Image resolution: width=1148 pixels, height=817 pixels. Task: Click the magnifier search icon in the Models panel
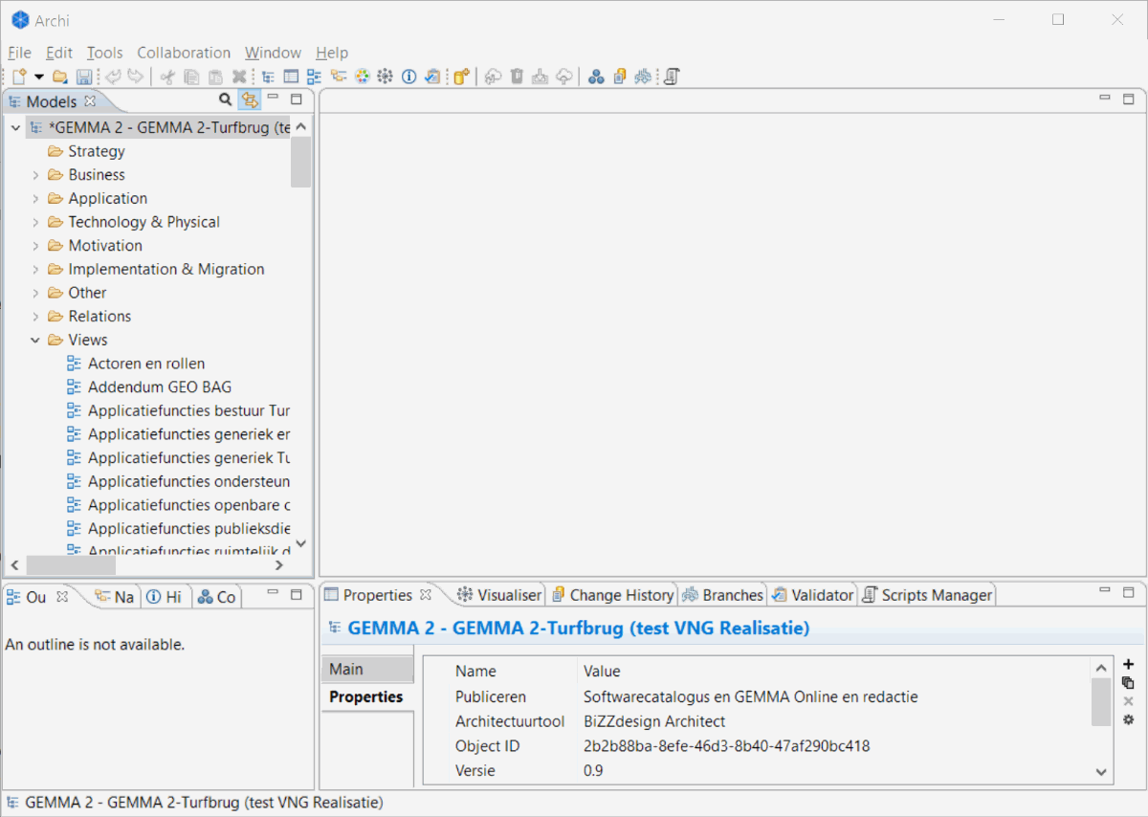tap(226, 99)
